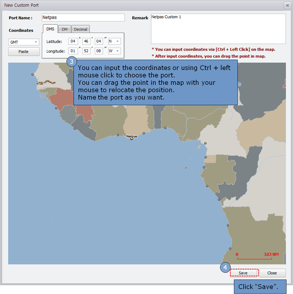293x294 pixels.
Task: Click the Close button
Action: click(x=272, y=273)
